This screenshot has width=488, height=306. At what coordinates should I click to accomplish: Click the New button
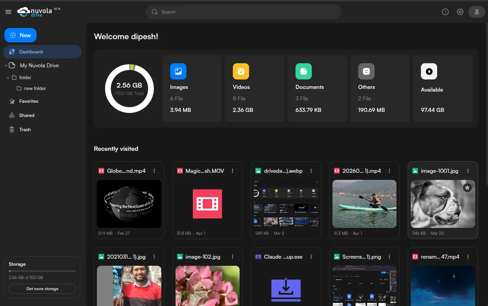(20, 35)
